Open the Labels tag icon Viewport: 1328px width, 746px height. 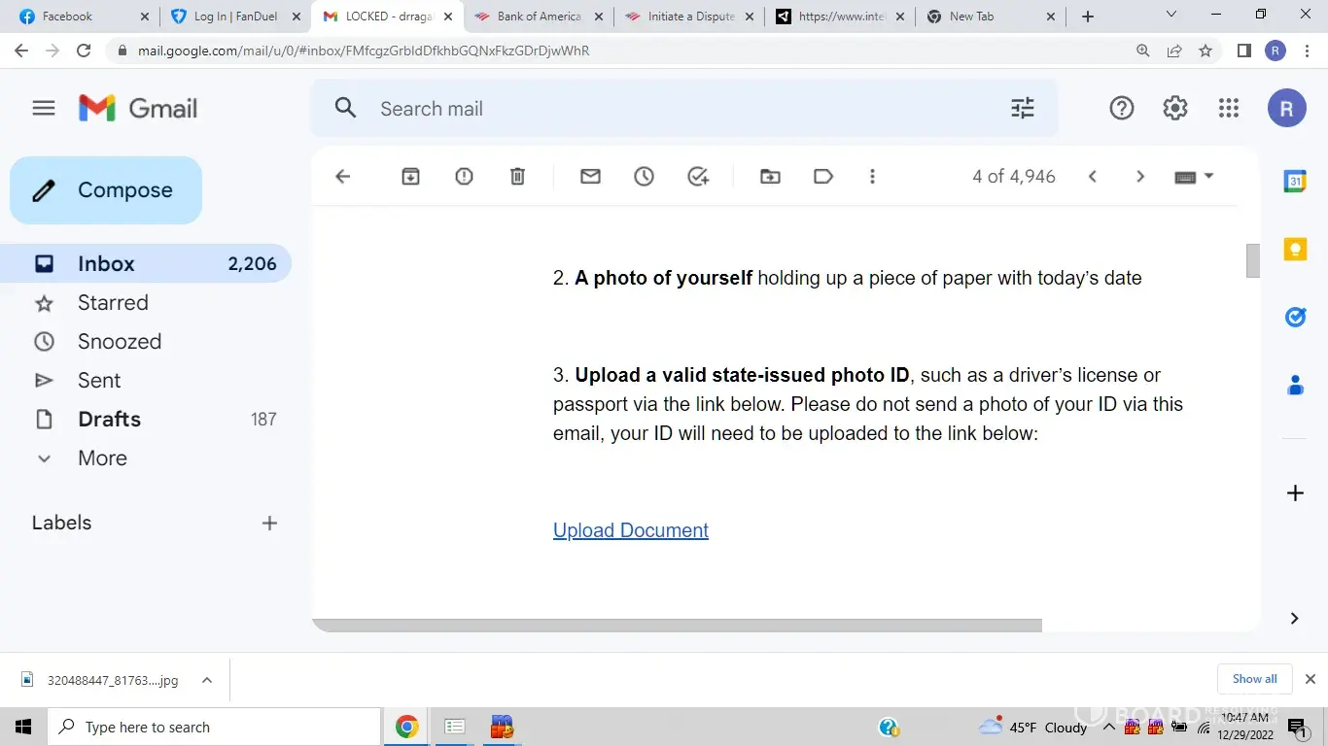(823, 176)
